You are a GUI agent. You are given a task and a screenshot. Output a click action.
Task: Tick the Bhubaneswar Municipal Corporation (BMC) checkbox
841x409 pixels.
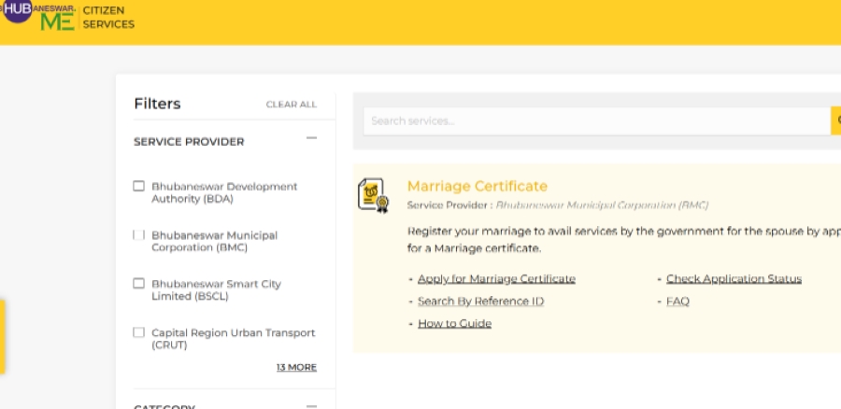coord(139,234)
